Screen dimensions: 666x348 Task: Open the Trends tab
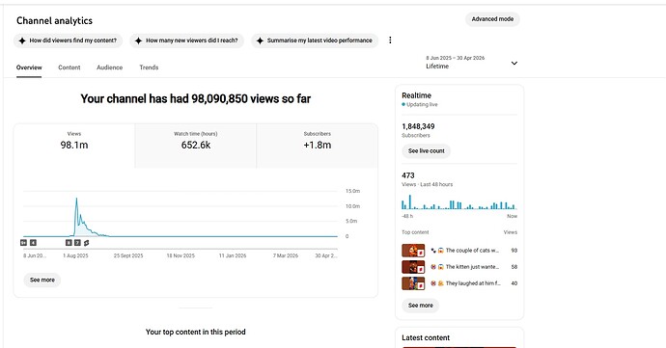(149, 67)
